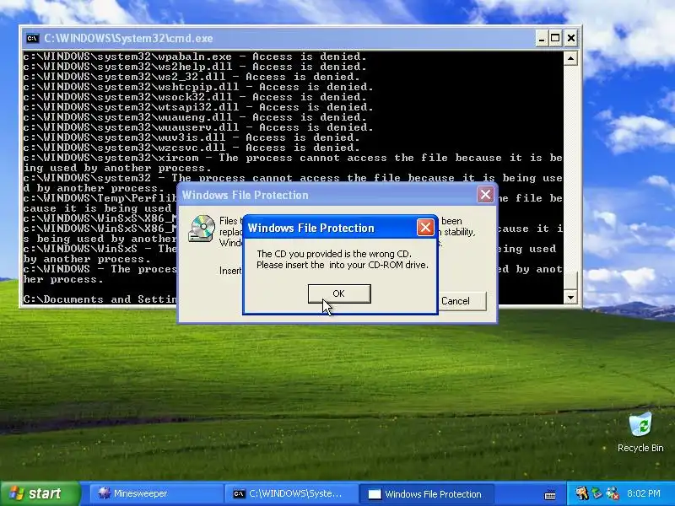Click OK in the wrong CD dialog
Viewport: 675px width, 506px height.
click(x=339, y=293)
